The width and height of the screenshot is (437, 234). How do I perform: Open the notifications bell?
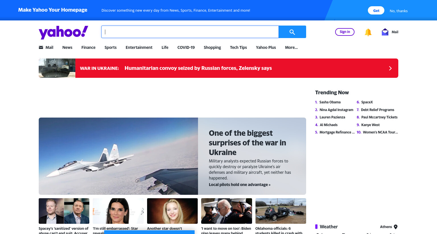[368, 32]
